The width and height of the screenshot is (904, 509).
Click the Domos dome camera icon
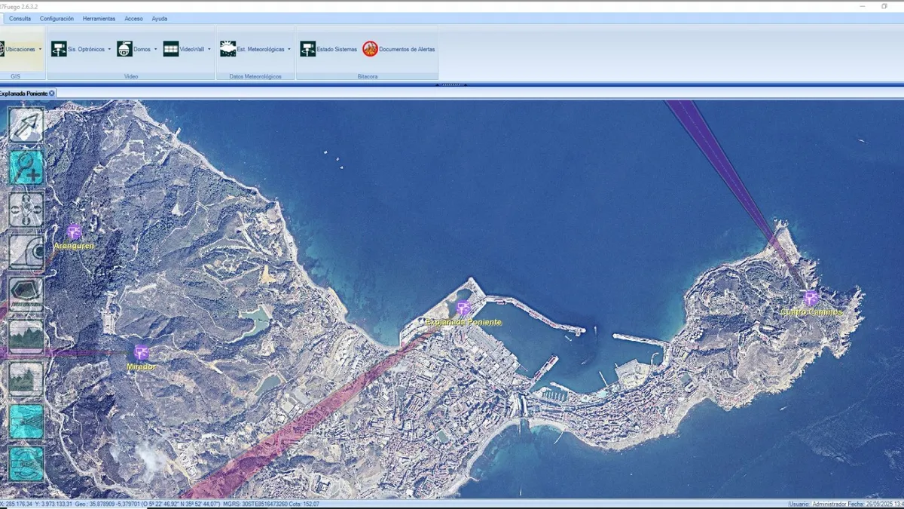pyautogui.click(x=124, y=49)
